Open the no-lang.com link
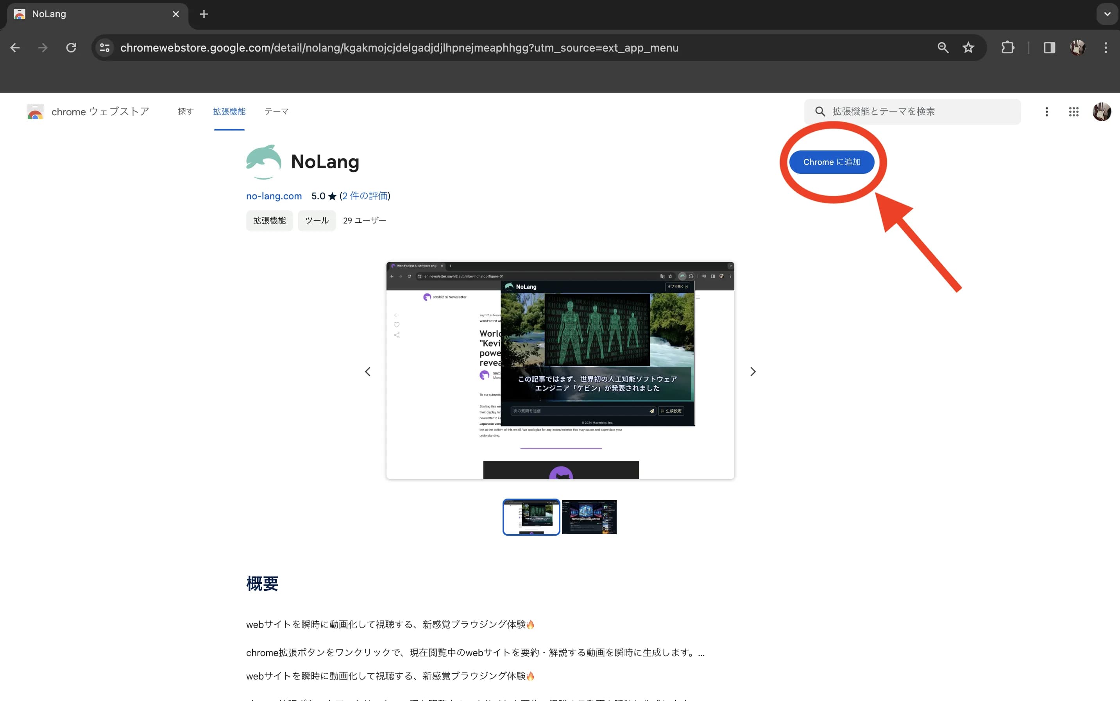Screen dimensions: 1120x701 pos(274,196)
